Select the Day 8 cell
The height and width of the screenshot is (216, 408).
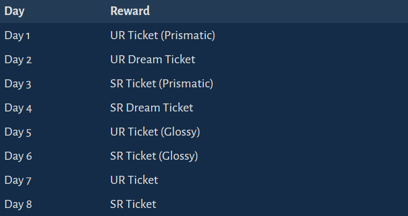tap(18, 204)
